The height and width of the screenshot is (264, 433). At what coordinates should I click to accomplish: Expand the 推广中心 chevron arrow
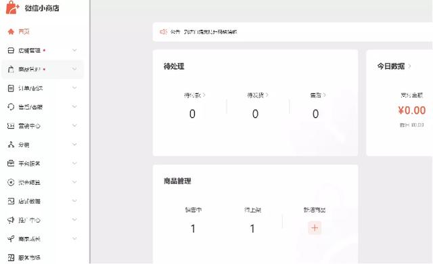[74, 220]
